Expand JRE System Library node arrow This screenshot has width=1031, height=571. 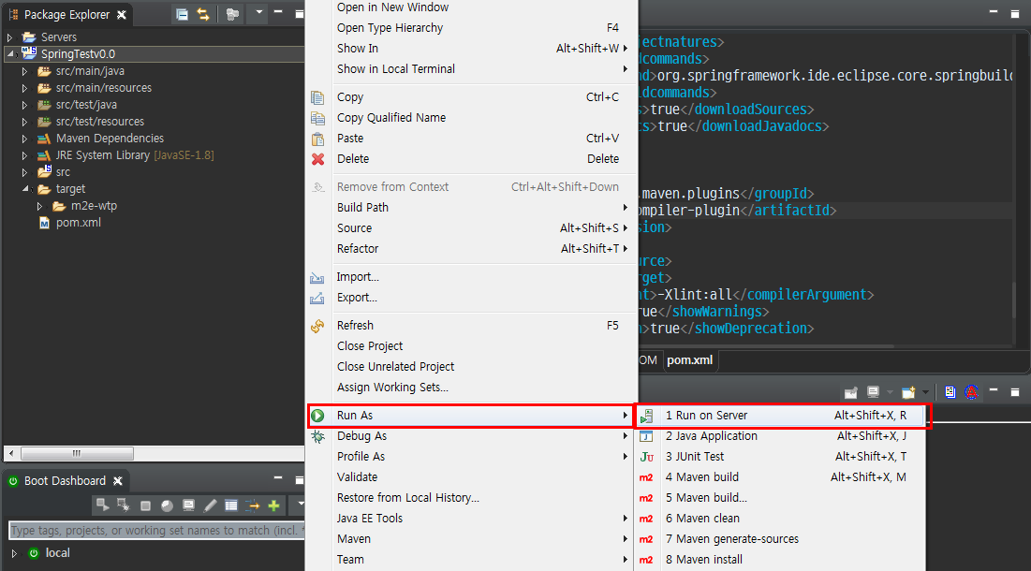coord(25,155)
